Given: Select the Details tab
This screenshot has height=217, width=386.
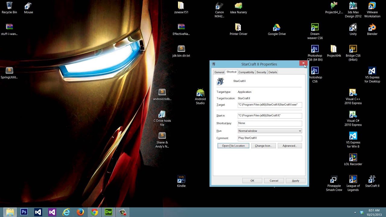Looking at the screenshot, I should click(273, 72).
